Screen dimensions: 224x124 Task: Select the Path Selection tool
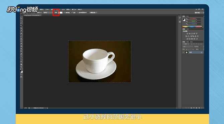tap(21, 59)
